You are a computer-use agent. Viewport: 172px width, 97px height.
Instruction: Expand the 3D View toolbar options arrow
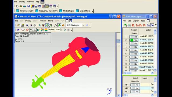click(x=90, y=26)
